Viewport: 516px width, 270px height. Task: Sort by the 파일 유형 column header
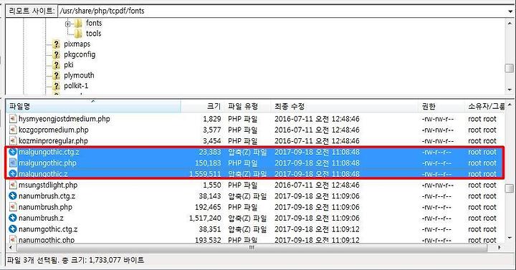pos(247,106)
